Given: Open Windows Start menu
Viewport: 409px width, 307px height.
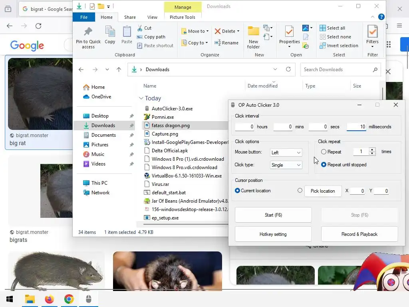Looking at the screenshot, I should click(10, 299).
